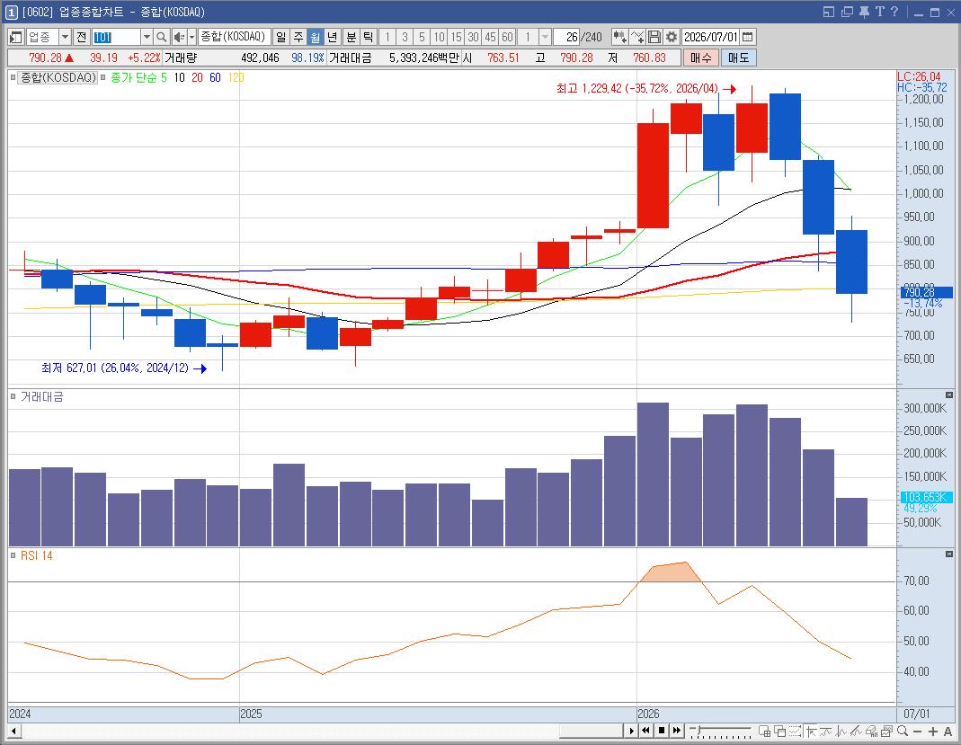This screenshot has width=961, height=745.
Task: Open the calendar date picker icon
Action: pyautogui.click(x=748, y=38)
